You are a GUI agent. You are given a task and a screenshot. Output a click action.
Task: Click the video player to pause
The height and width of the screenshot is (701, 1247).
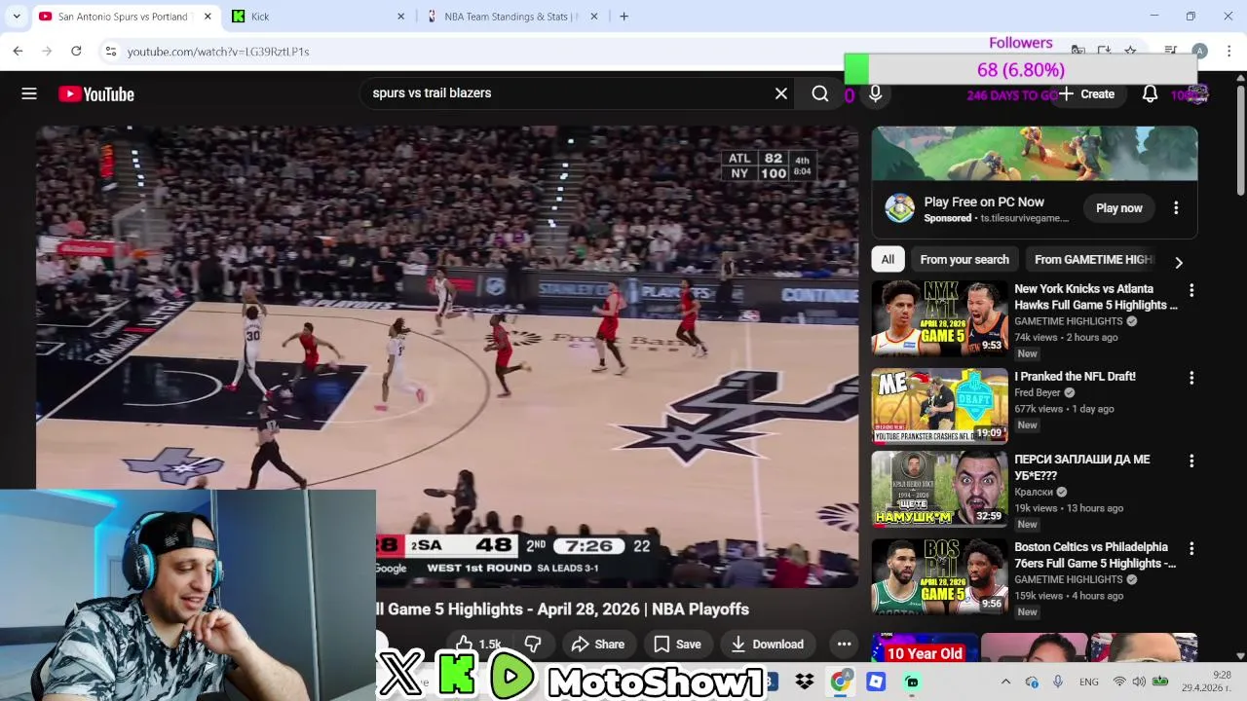pyautogui.click(x=447, y=355)
